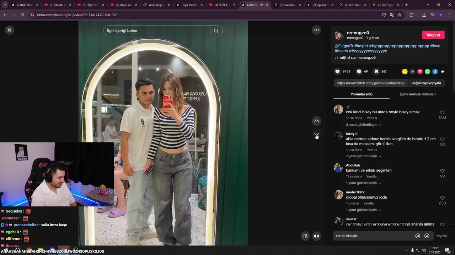Go to next video with down arrow

click(316, 135)
